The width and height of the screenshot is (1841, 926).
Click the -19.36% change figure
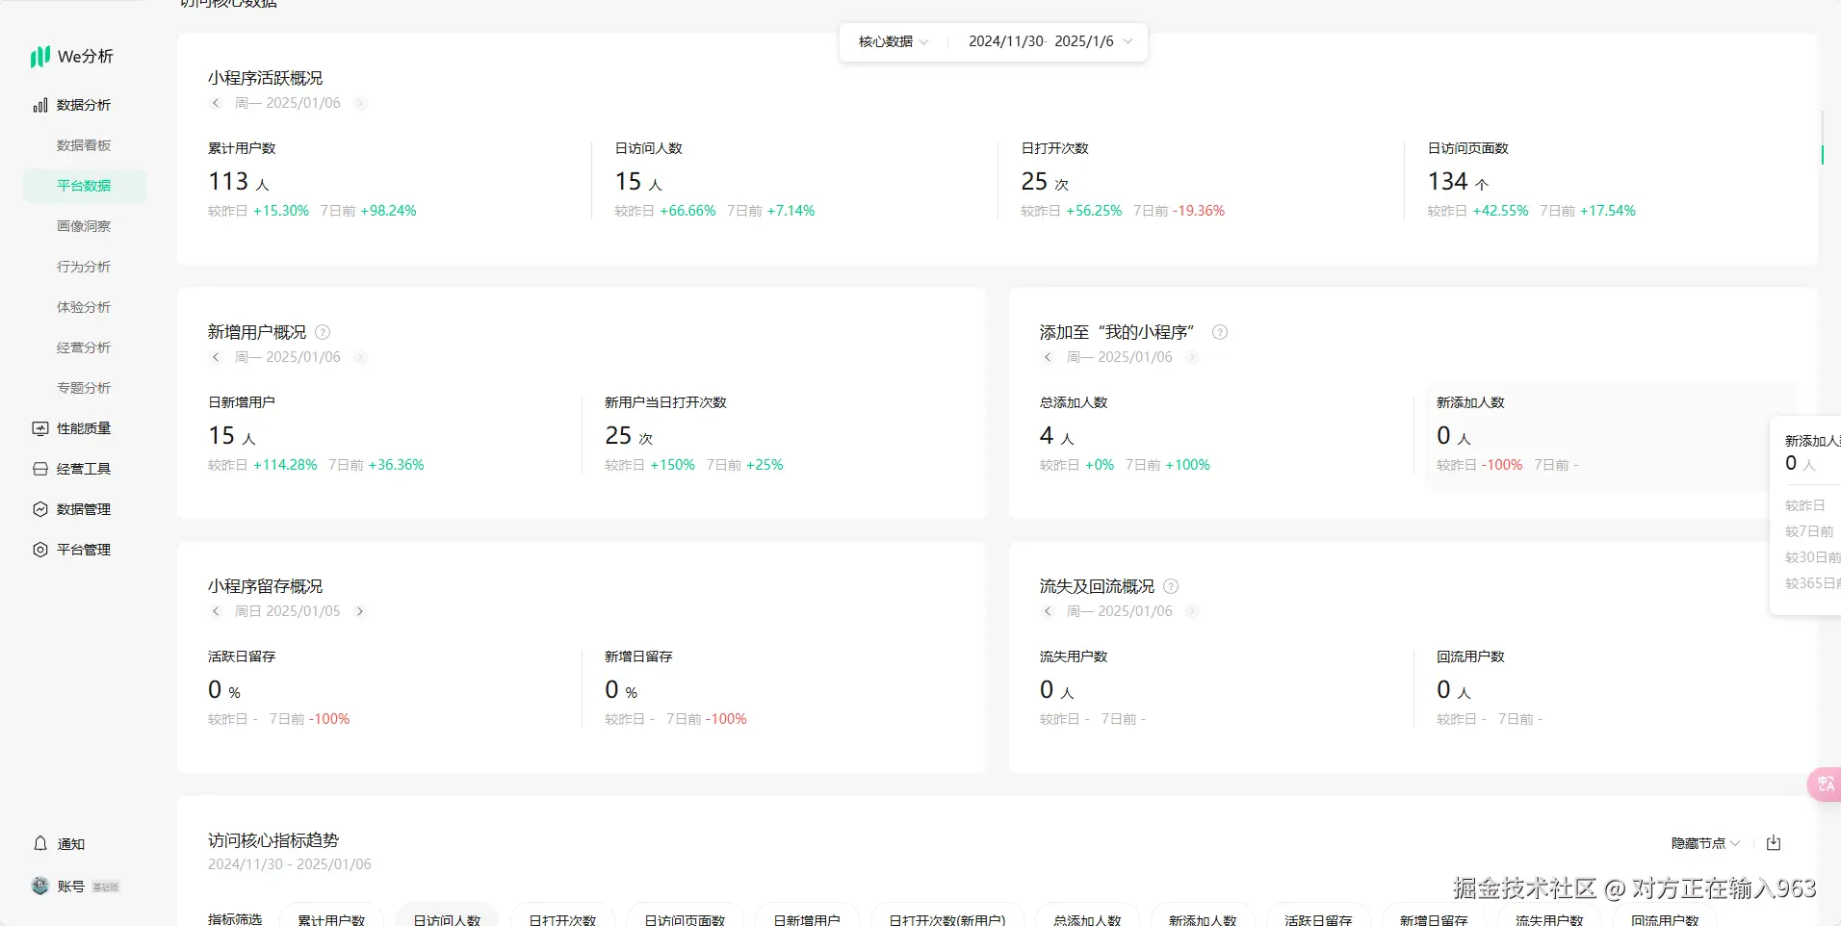click(1199, 211)
